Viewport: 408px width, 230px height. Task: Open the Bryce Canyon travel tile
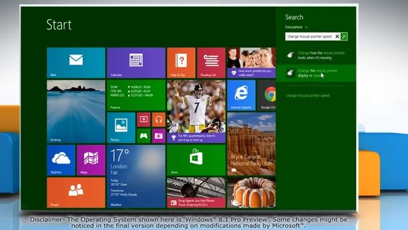click(x=251, y=144)
